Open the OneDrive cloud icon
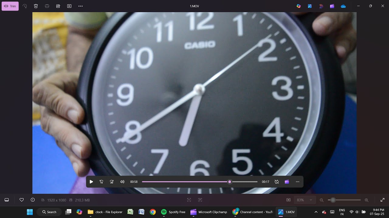This screenshot has width=389, height=218. click(343, 6)
